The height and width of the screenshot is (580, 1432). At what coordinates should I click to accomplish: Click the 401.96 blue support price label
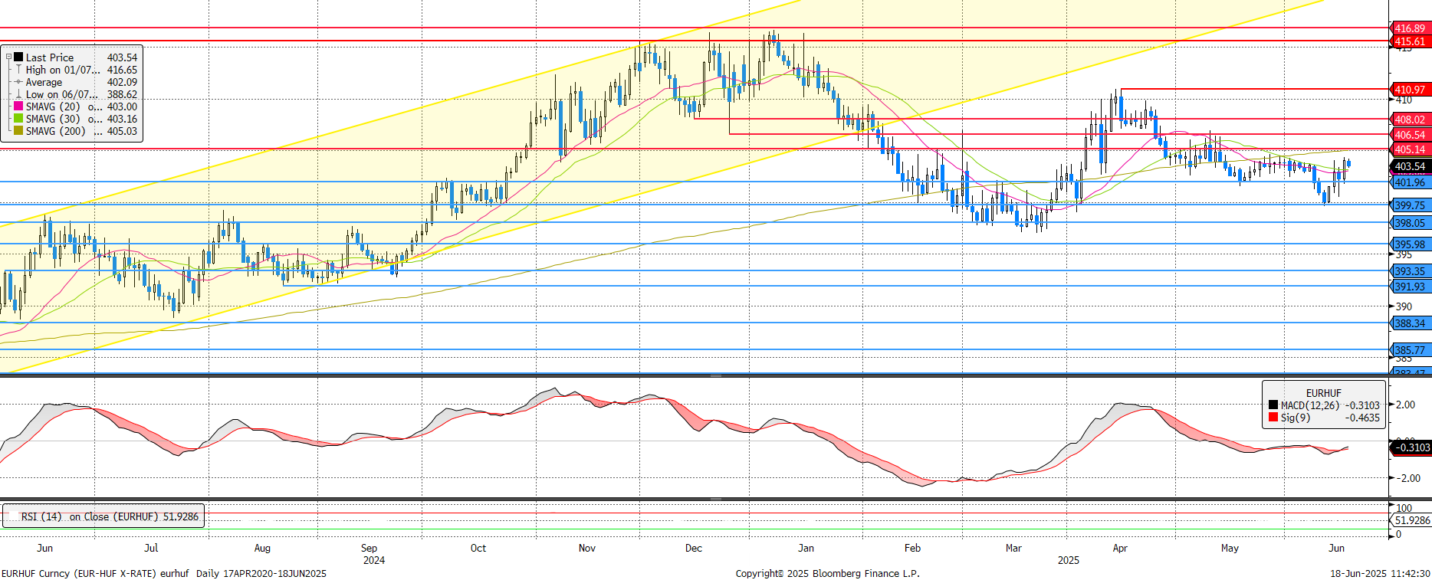coord(1410,182)
